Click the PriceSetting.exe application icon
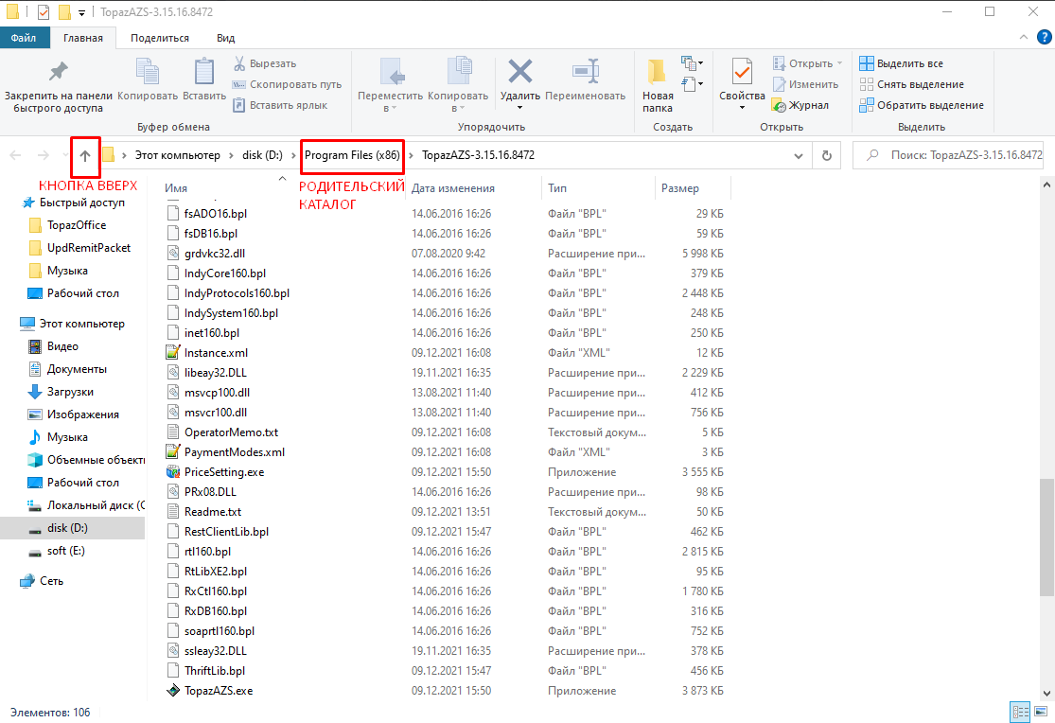This screenshot has height=723, width=1055. [173, 472]
